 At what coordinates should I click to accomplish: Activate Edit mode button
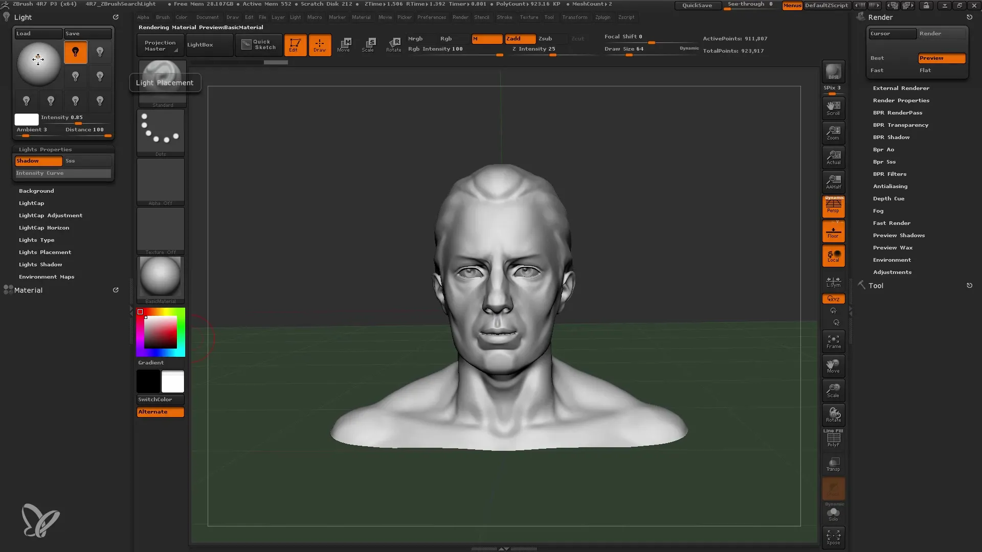point(295,45)
